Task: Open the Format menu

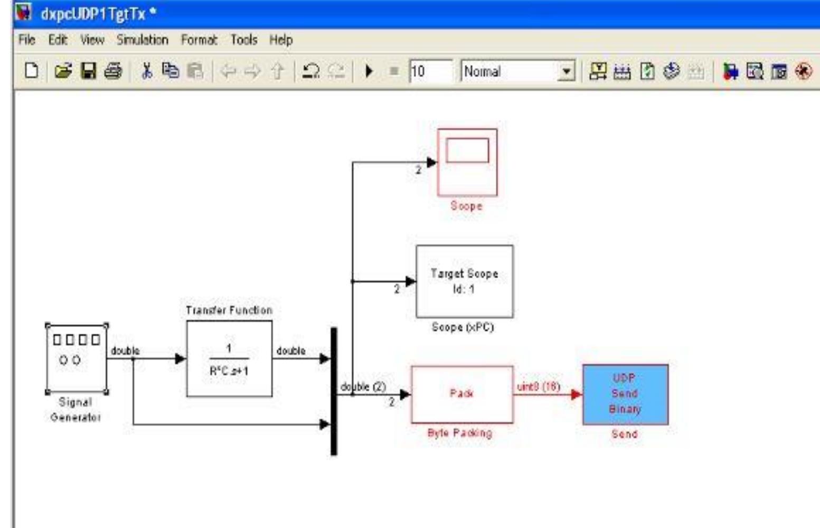Action: [x=199, y=40]
